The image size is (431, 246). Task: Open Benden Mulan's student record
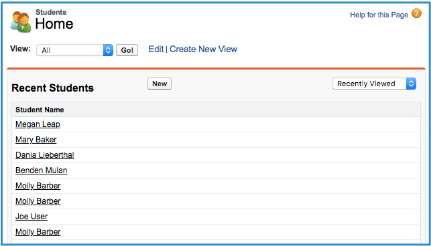pos(42,170)
